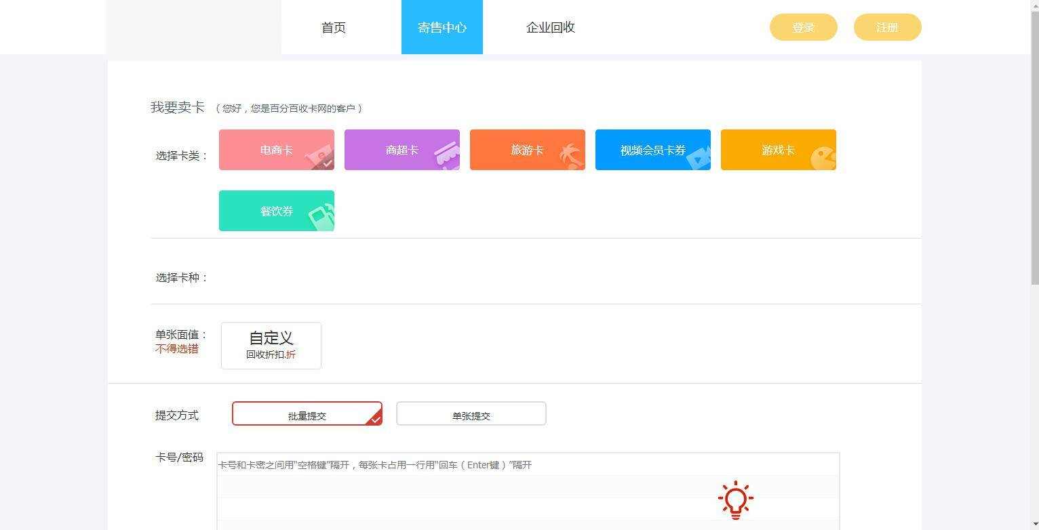Click the 游戏卡 category button
1039x530 pixels.
coord(778,150)
